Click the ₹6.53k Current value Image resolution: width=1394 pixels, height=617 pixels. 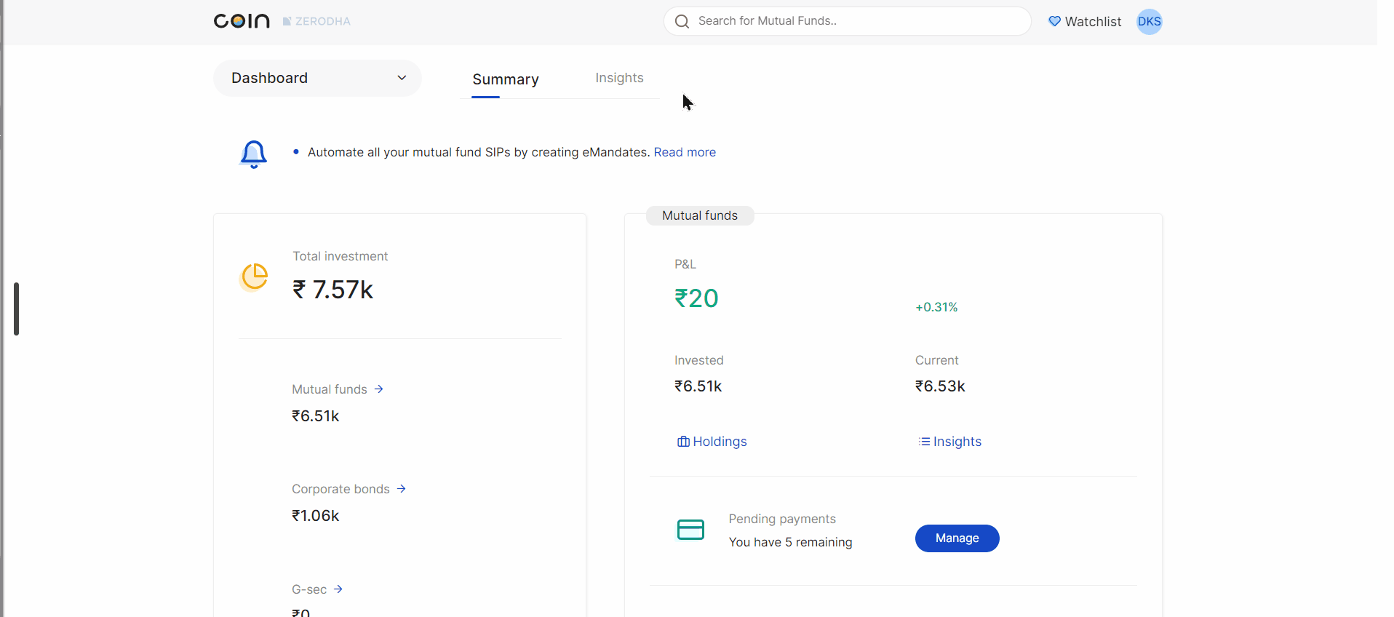tap(940, 386)
